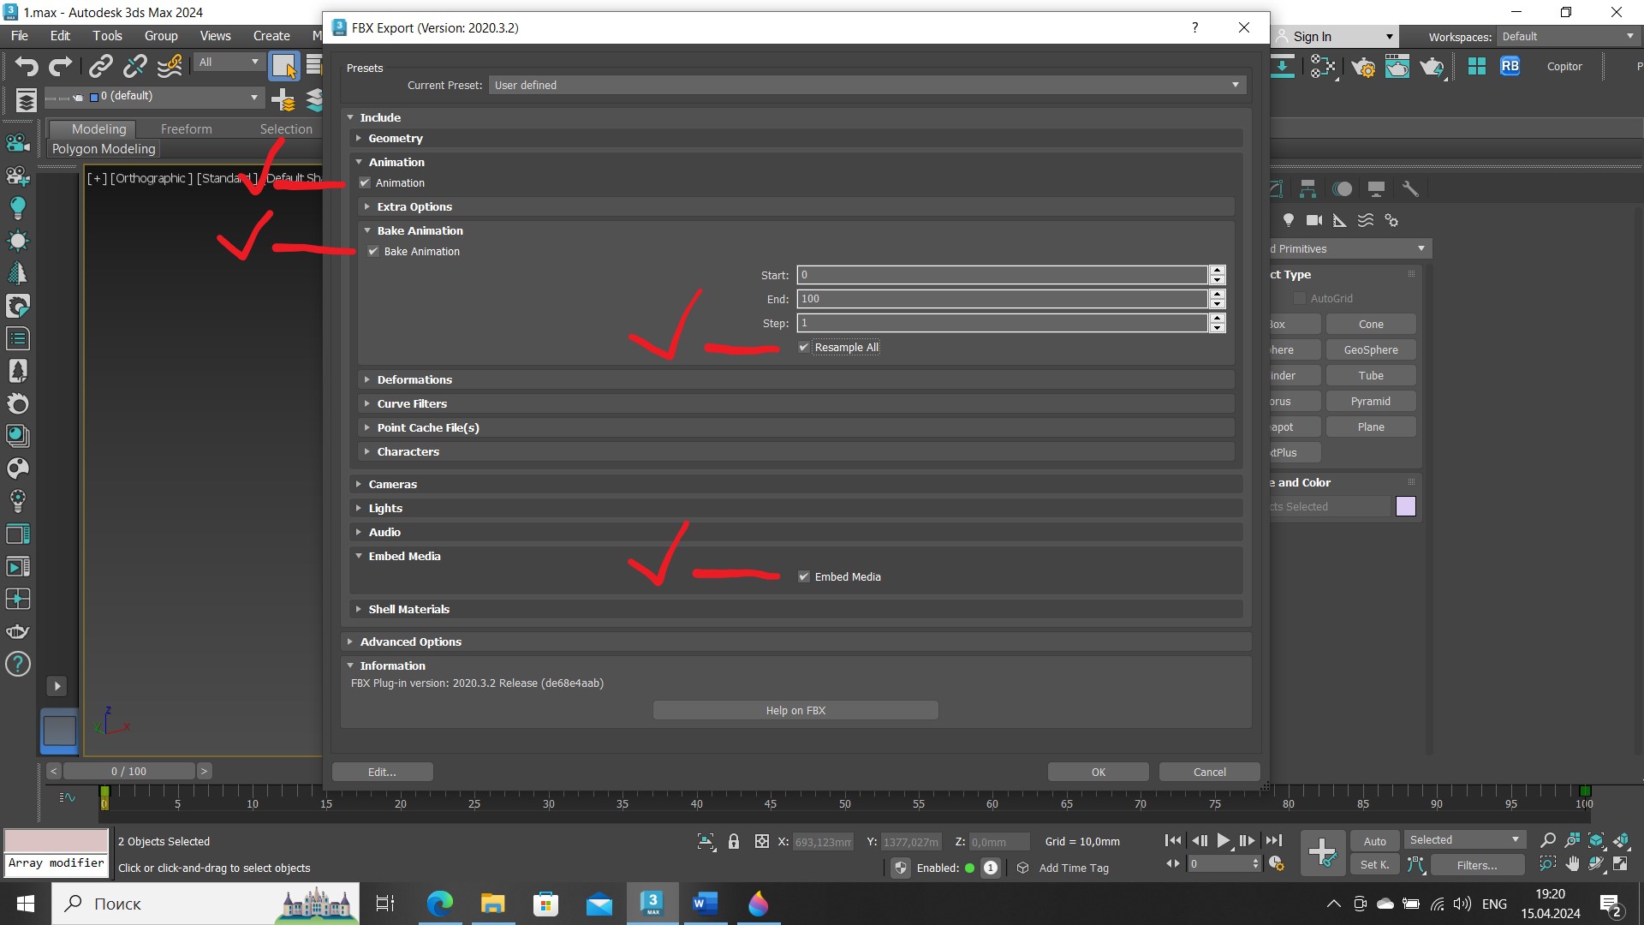1644x925 pixels.
Task: Open the Display panel tab icon
Action: point(1376,188)
